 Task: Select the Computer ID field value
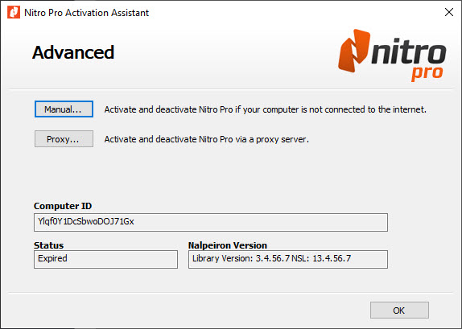pos(211,222)
